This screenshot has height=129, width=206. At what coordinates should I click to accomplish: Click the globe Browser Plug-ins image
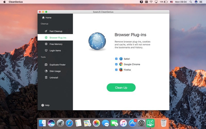coord(97,41)
